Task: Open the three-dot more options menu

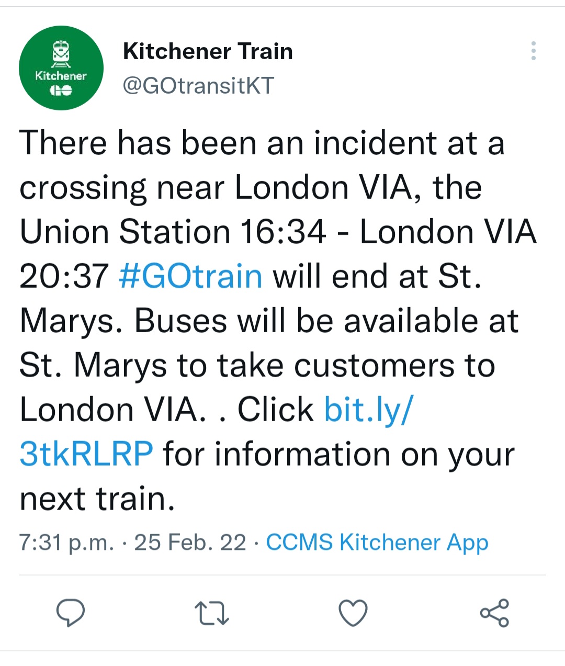Action: (533, 51)
